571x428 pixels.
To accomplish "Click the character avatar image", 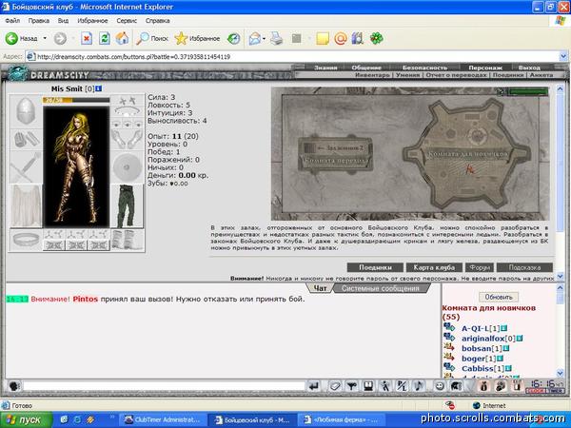I will (76, 166).
